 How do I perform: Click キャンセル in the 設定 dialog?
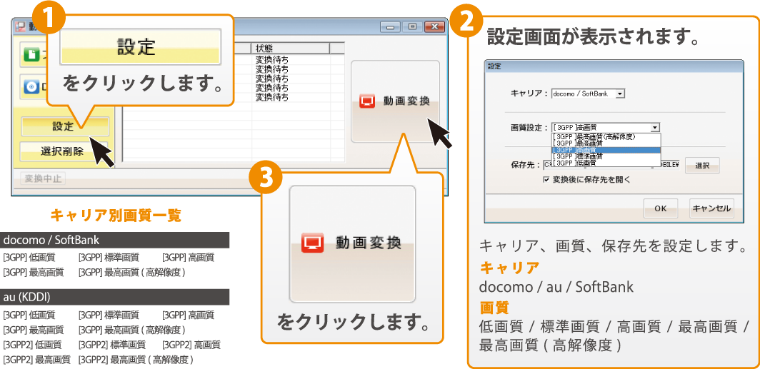point(711,208)
